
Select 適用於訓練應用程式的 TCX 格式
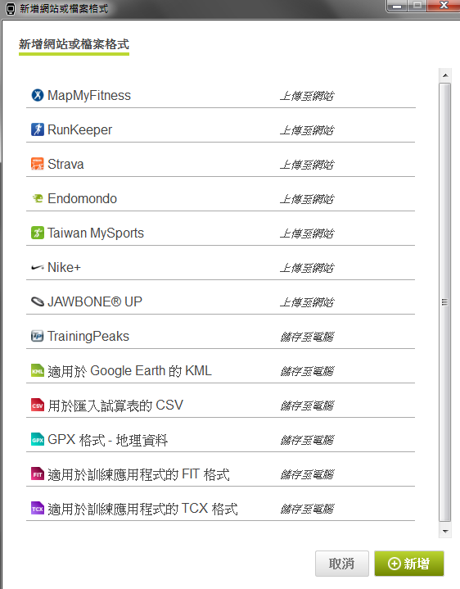142,509
